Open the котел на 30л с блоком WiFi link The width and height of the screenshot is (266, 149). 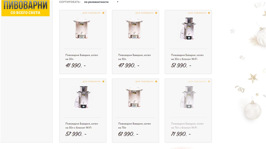click(x=187, y=57)
